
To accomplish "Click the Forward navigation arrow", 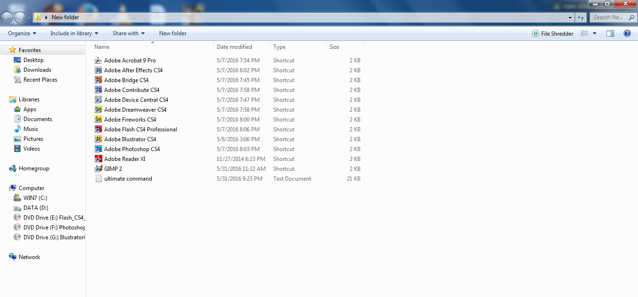I will coord(20,18).
